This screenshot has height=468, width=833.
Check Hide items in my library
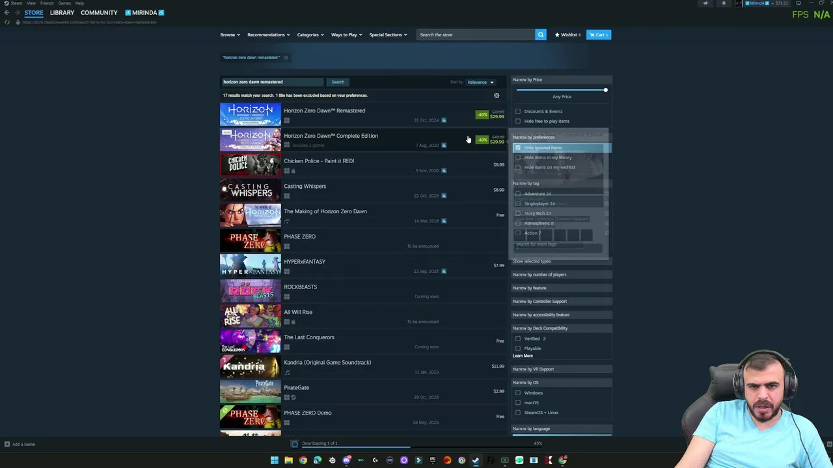coord(518,157)
